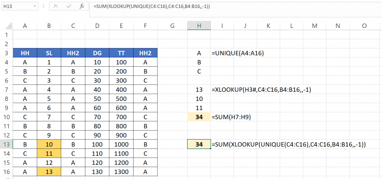
Task: Select cell B4 with value 1
Action: click(49, 62)
